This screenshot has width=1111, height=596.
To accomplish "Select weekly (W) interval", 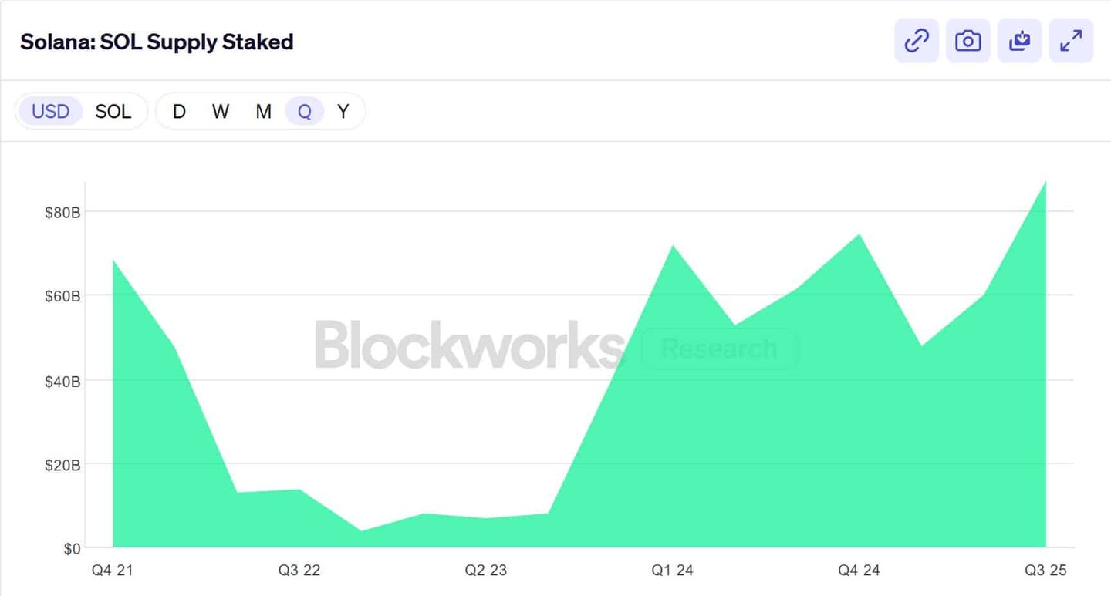I will pos(221,112).
